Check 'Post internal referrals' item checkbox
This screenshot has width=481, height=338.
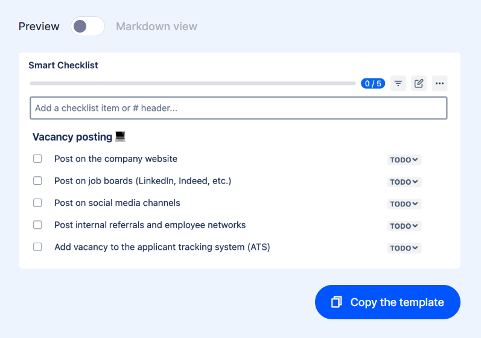pos(37,225)
